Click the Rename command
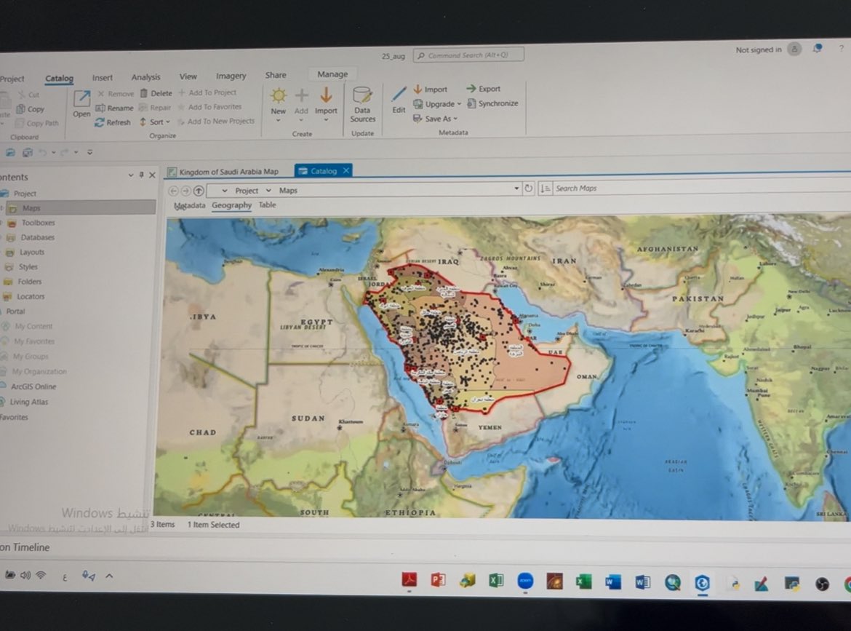The image size is (851, 631). pos(114,108)
